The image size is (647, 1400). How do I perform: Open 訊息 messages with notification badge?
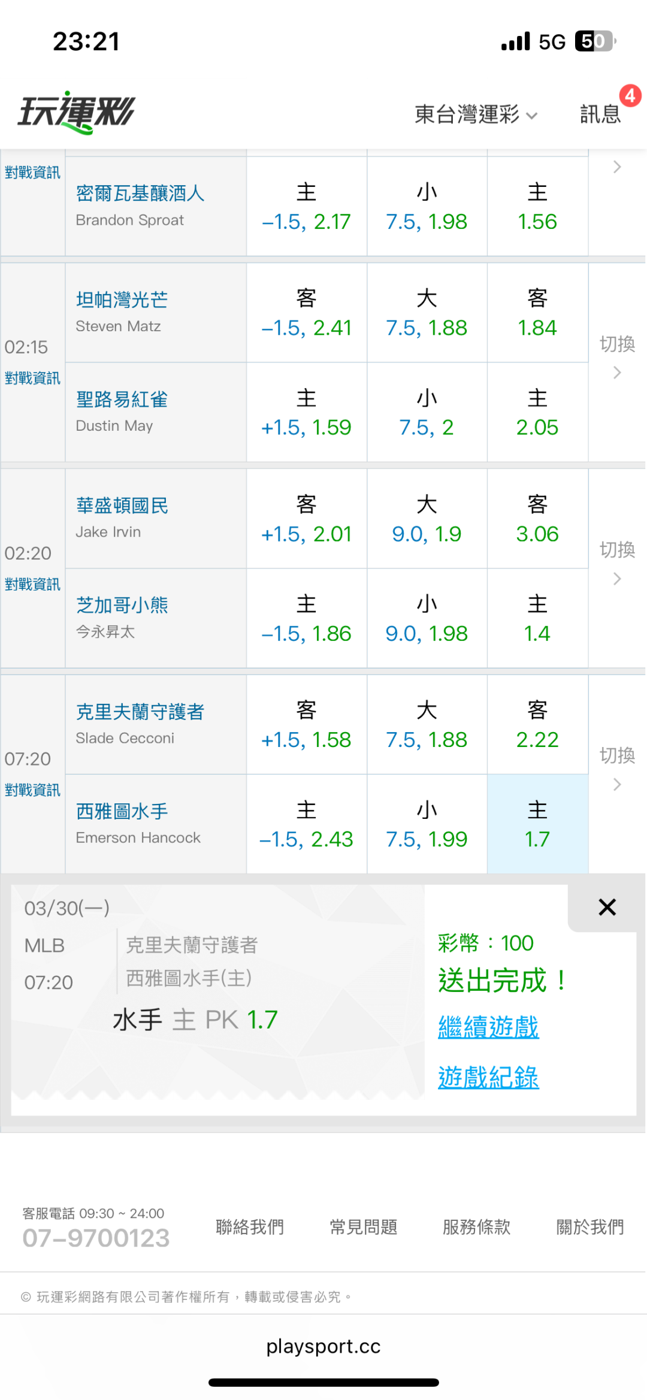pos(600,114)
